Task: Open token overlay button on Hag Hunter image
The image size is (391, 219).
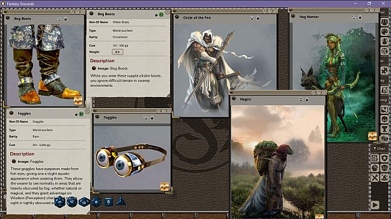Action: coord(372,136)
